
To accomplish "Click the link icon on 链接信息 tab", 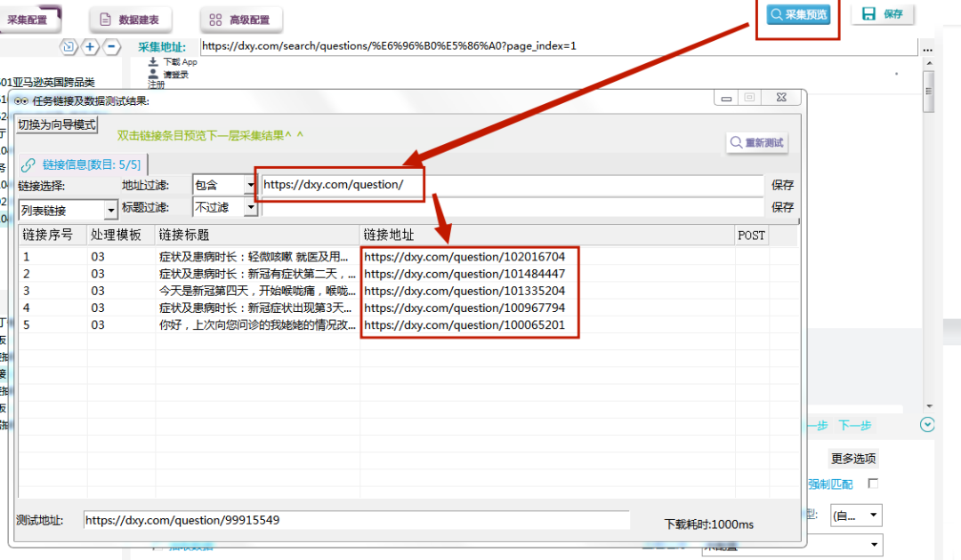I will tap(28, 165).
